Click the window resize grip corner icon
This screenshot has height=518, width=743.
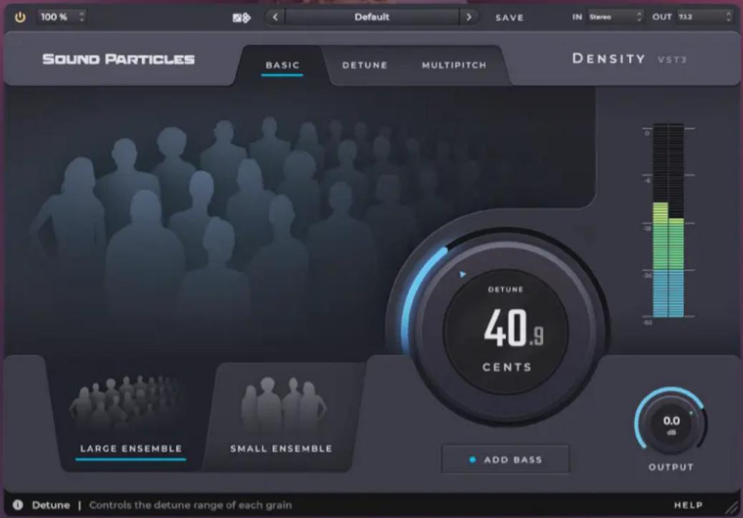pyautogui.click(x=732, y=508)
